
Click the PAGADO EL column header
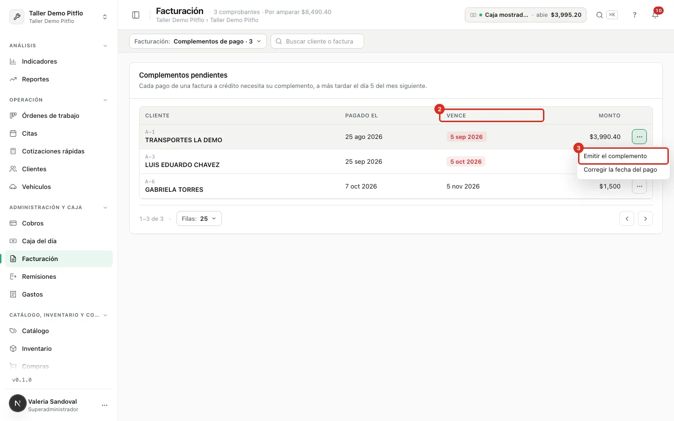361,116
